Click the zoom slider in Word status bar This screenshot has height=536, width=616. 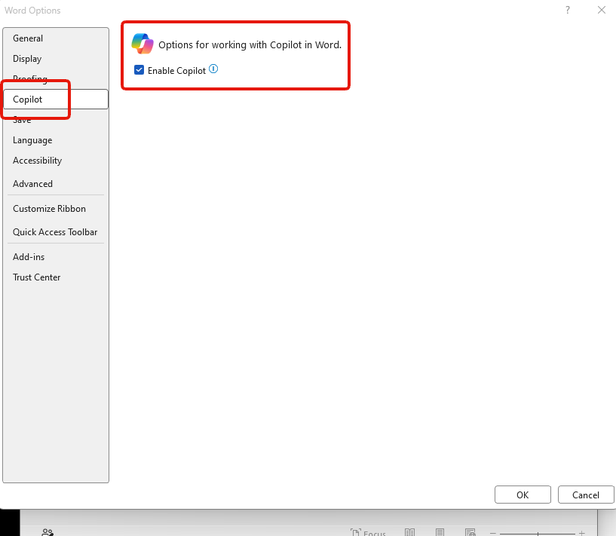(x=538, y=534)
